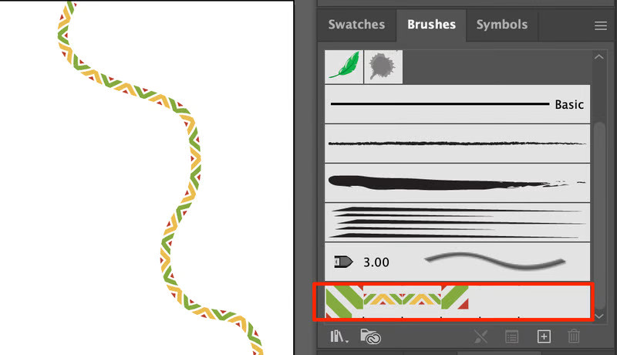Open options of selected object icon
This screenshot has height=355, width=617.
(511, 337)
